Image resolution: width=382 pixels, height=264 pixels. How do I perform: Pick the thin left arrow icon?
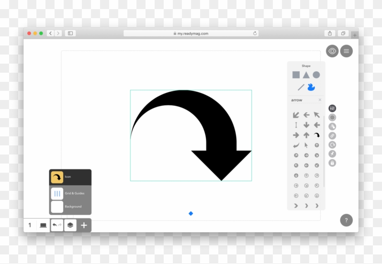point(306,115)
